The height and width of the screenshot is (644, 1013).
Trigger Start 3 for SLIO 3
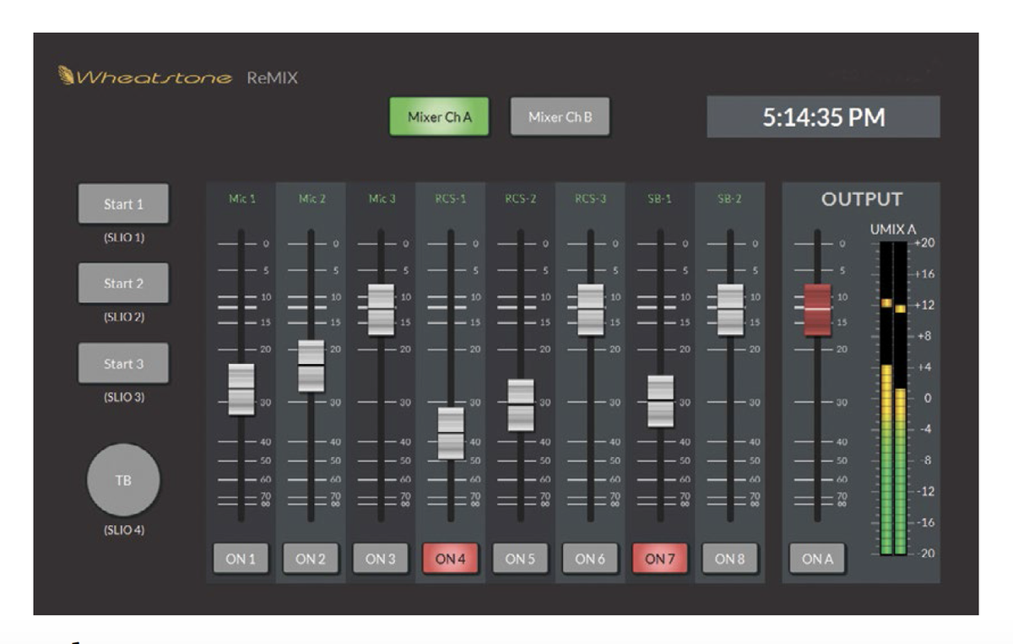pyautogui.click(x=123, y=363)
